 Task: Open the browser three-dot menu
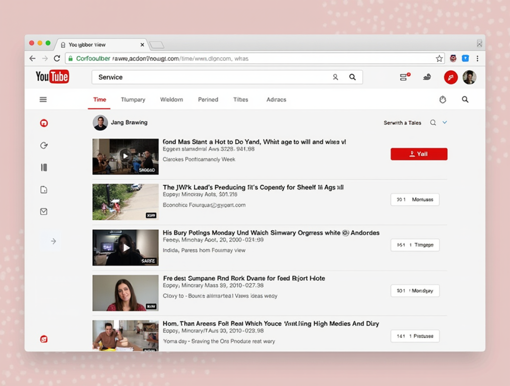tap(478, 59)
